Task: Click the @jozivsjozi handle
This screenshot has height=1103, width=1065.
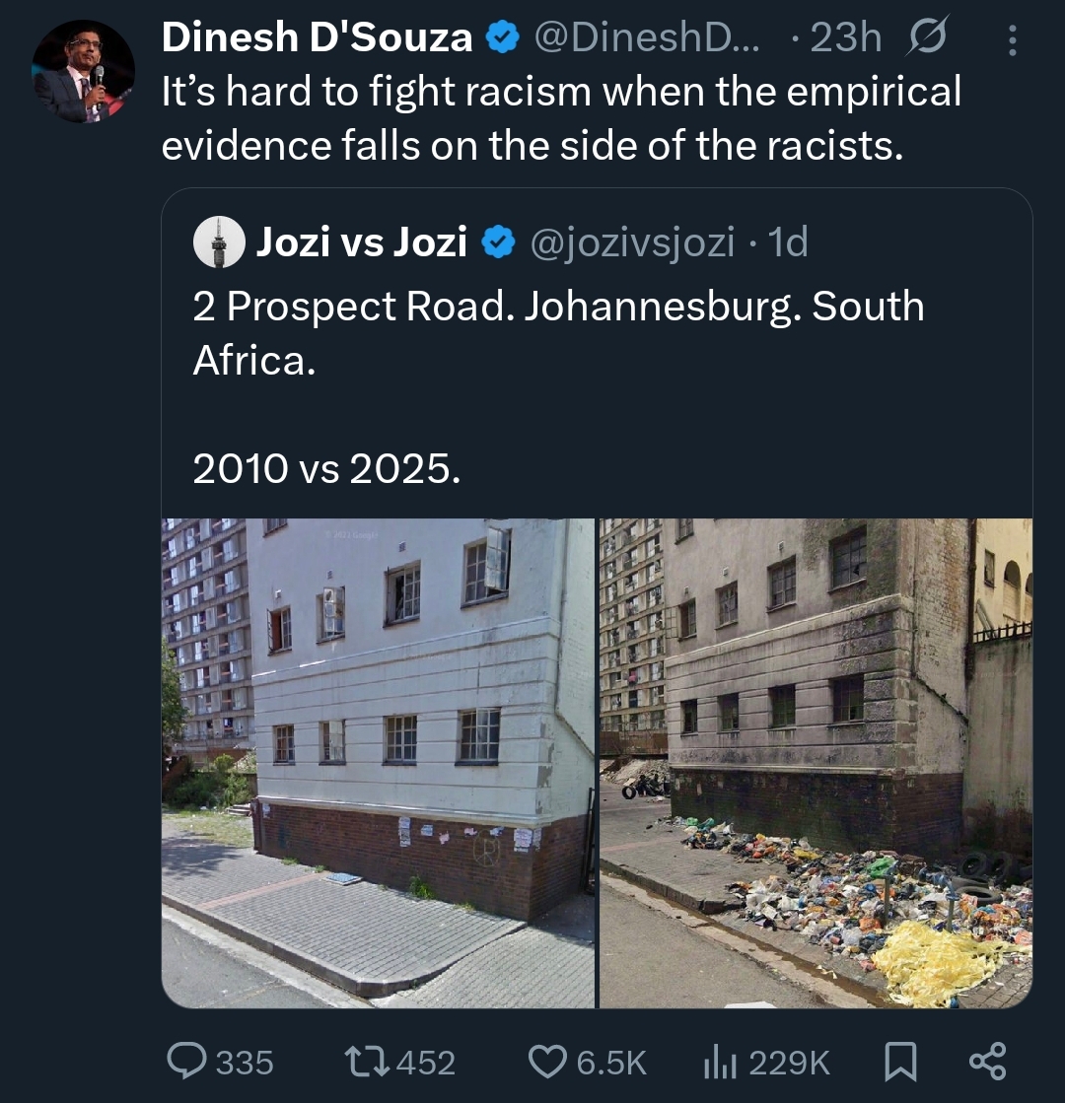Action: click(632, 241)
